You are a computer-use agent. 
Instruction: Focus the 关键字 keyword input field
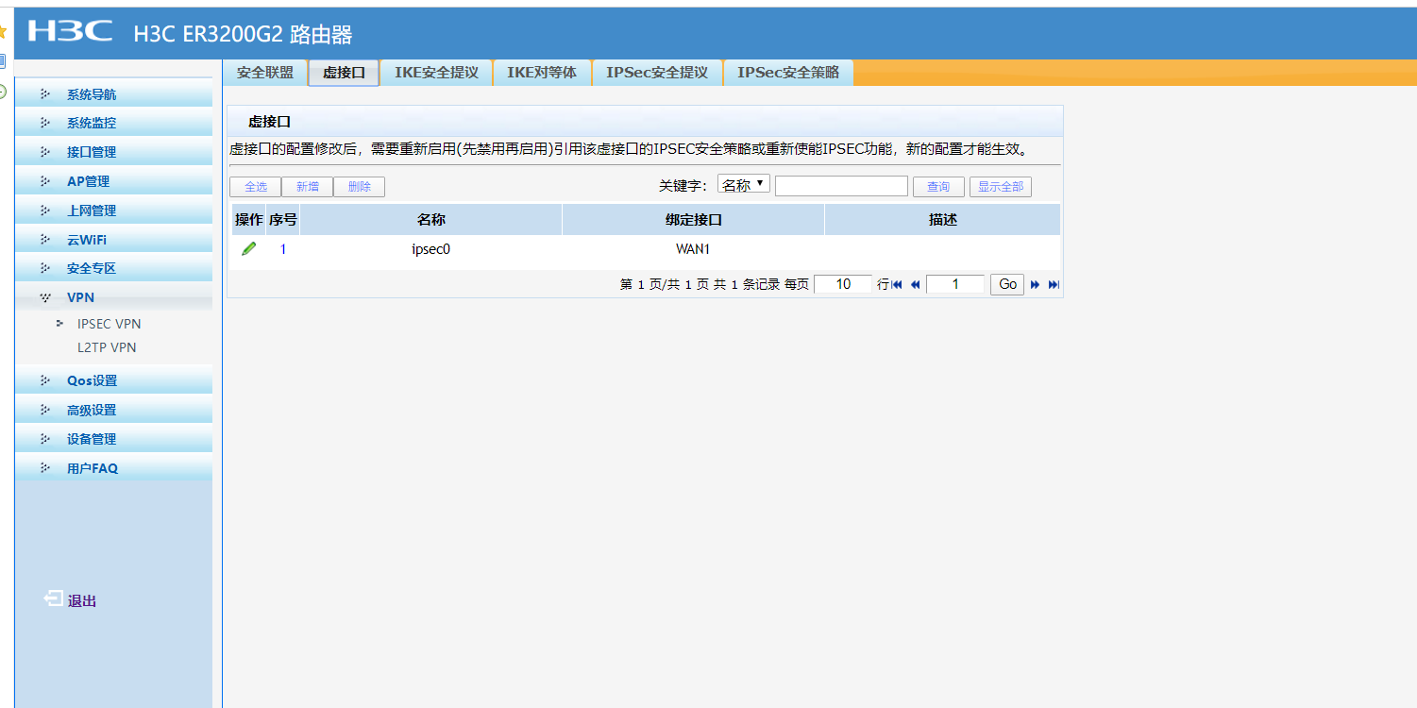click(x=841, y=186)
